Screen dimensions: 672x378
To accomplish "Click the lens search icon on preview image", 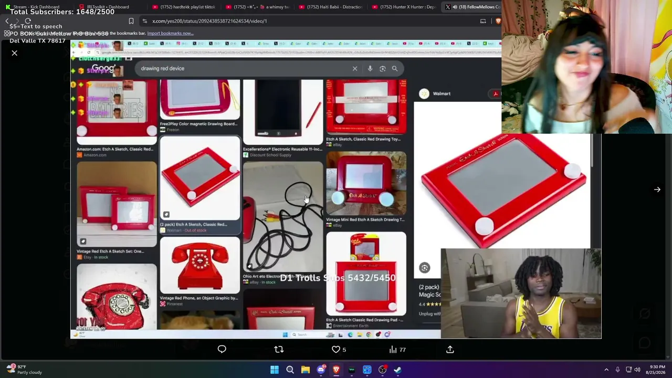I will pos(424,268).
